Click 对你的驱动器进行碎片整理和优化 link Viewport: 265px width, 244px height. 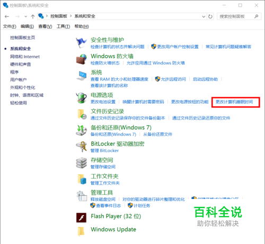click(154, 199)
